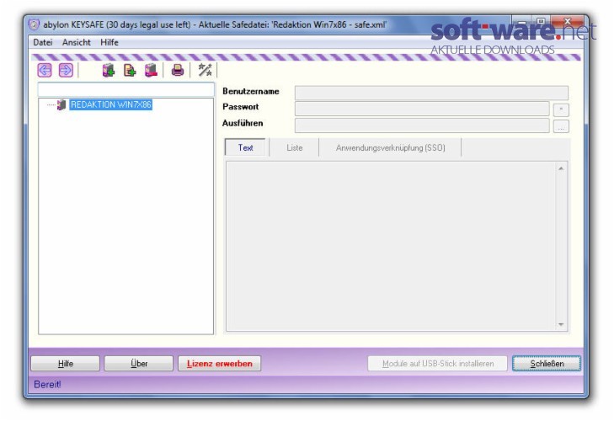Toggle password visibility button beside Passwort
Viewport: 614px width, 421px height.
tap(561, 109)
